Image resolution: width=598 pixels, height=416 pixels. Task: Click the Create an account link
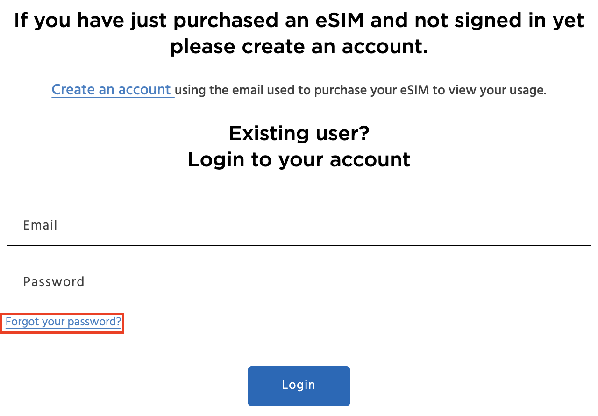pyautogui.click(x=112, y=90)
